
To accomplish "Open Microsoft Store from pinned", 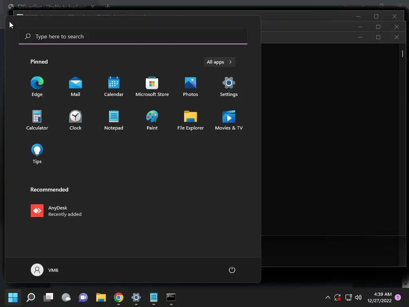I will (x=152, y=86).
